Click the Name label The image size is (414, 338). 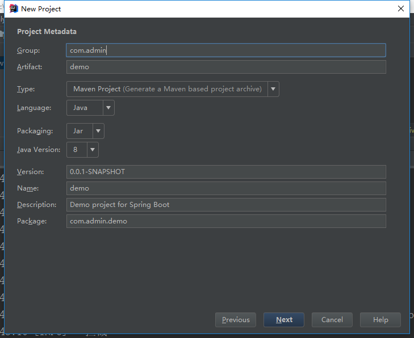tap(28, 188)
